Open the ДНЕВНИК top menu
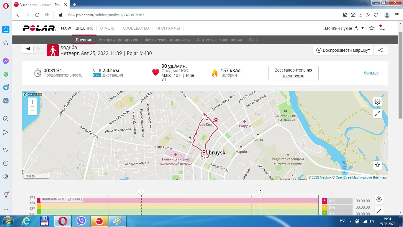The height and width of the screenshot is (227, 403). [x=84, y=28]
